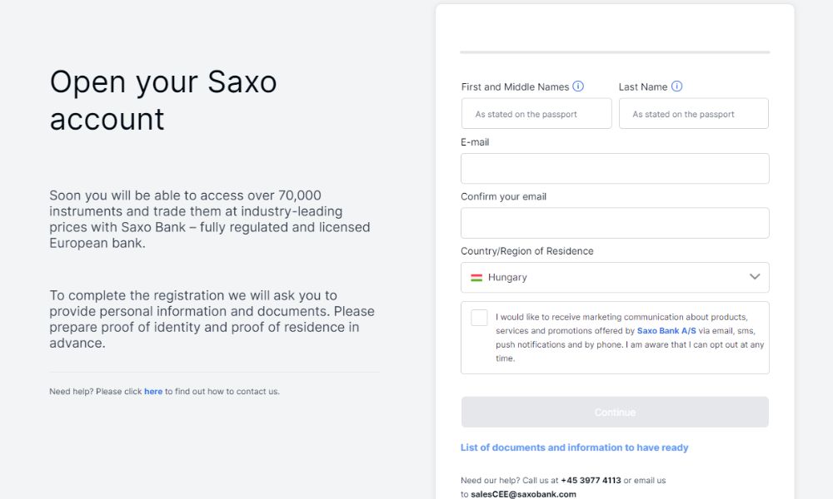Click into the Last Name field
833x499 pixels.
click(693, 114)
